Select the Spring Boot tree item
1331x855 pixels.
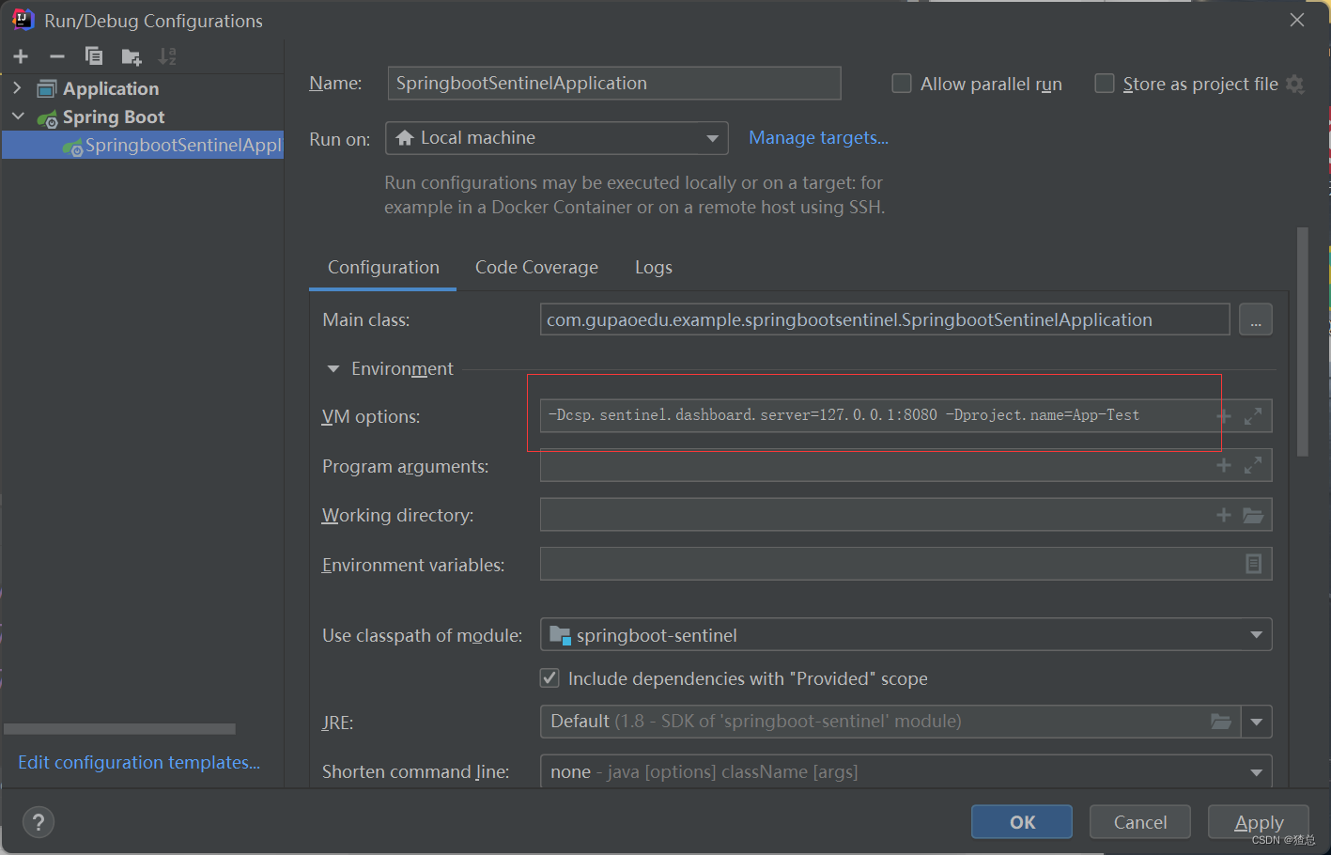pos(114,117)
